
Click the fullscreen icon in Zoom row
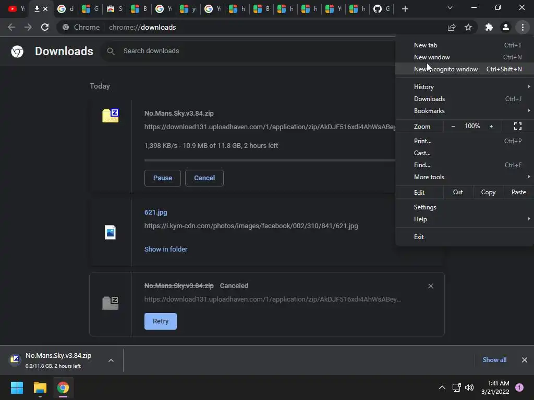click(518, 126)
